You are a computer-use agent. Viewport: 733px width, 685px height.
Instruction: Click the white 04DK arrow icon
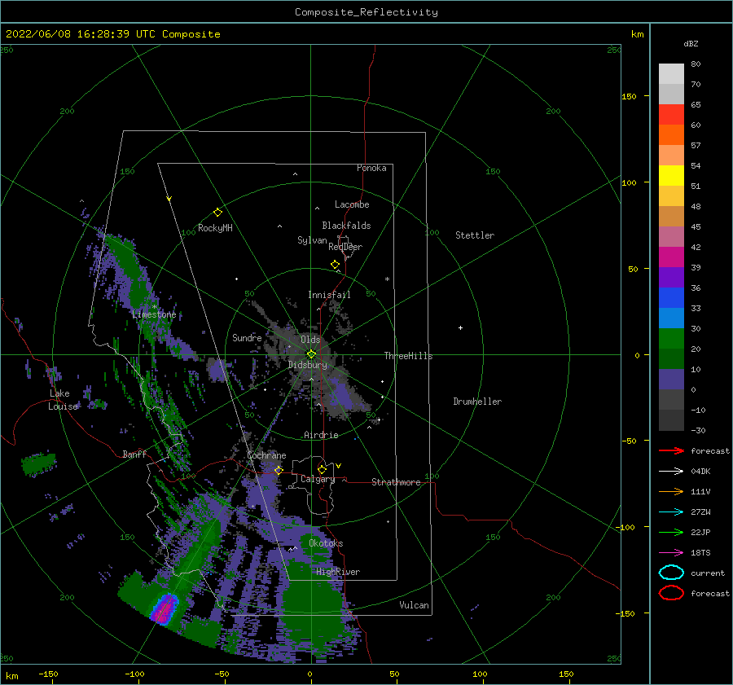tap(671, 472)
